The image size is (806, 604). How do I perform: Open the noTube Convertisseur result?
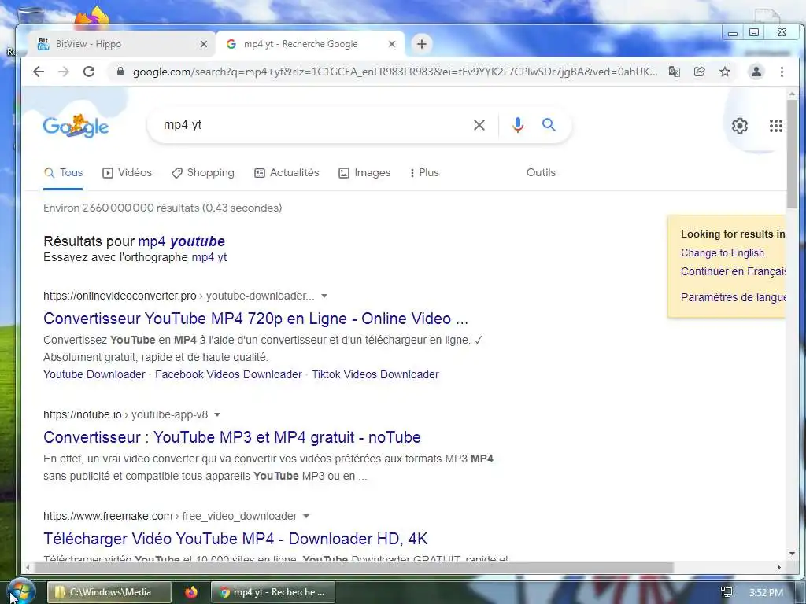point(232,437)
